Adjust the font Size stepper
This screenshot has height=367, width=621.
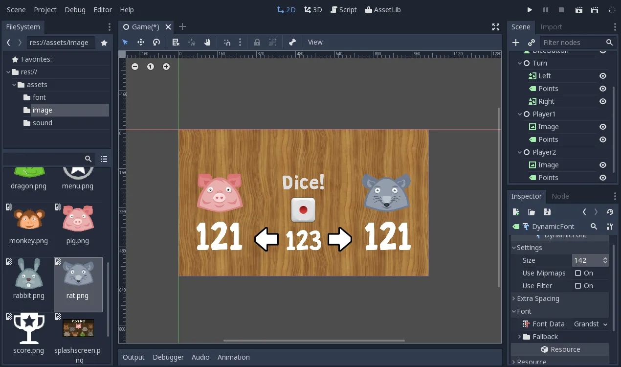[605, 260]
